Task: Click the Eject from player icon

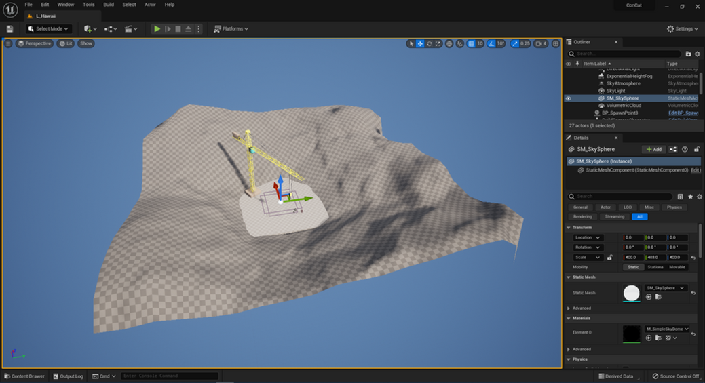Action: pyautogui.click(x=189, y=28)
